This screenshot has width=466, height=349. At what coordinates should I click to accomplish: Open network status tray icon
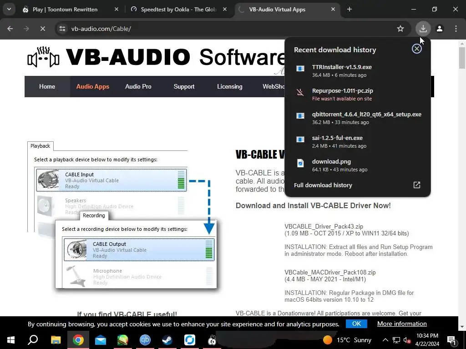click(x=396, y=340)
